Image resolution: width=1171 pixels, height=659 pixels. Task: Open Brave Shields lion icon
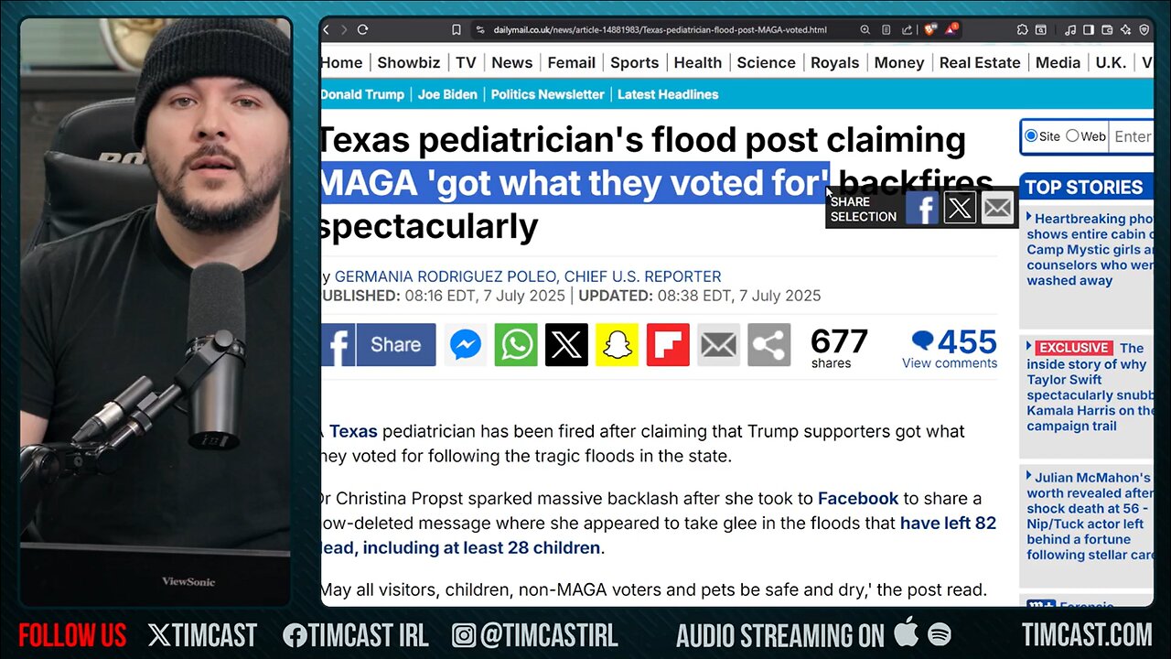point(930,29)
